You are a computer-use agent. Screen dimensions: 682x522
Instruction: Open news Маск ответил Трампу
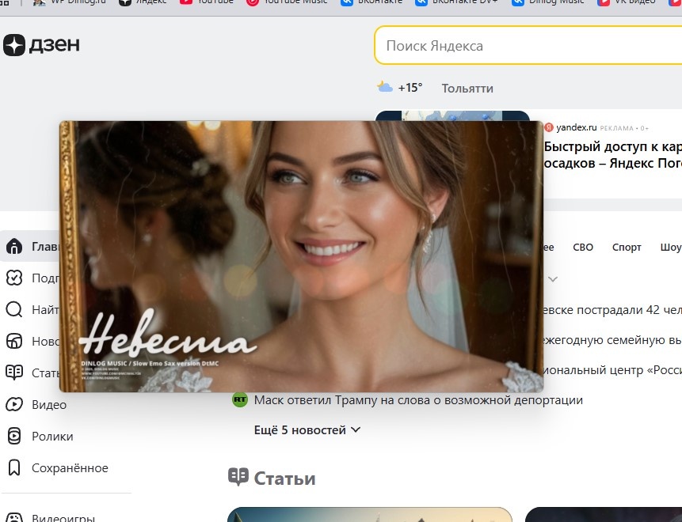coord(418,400)
